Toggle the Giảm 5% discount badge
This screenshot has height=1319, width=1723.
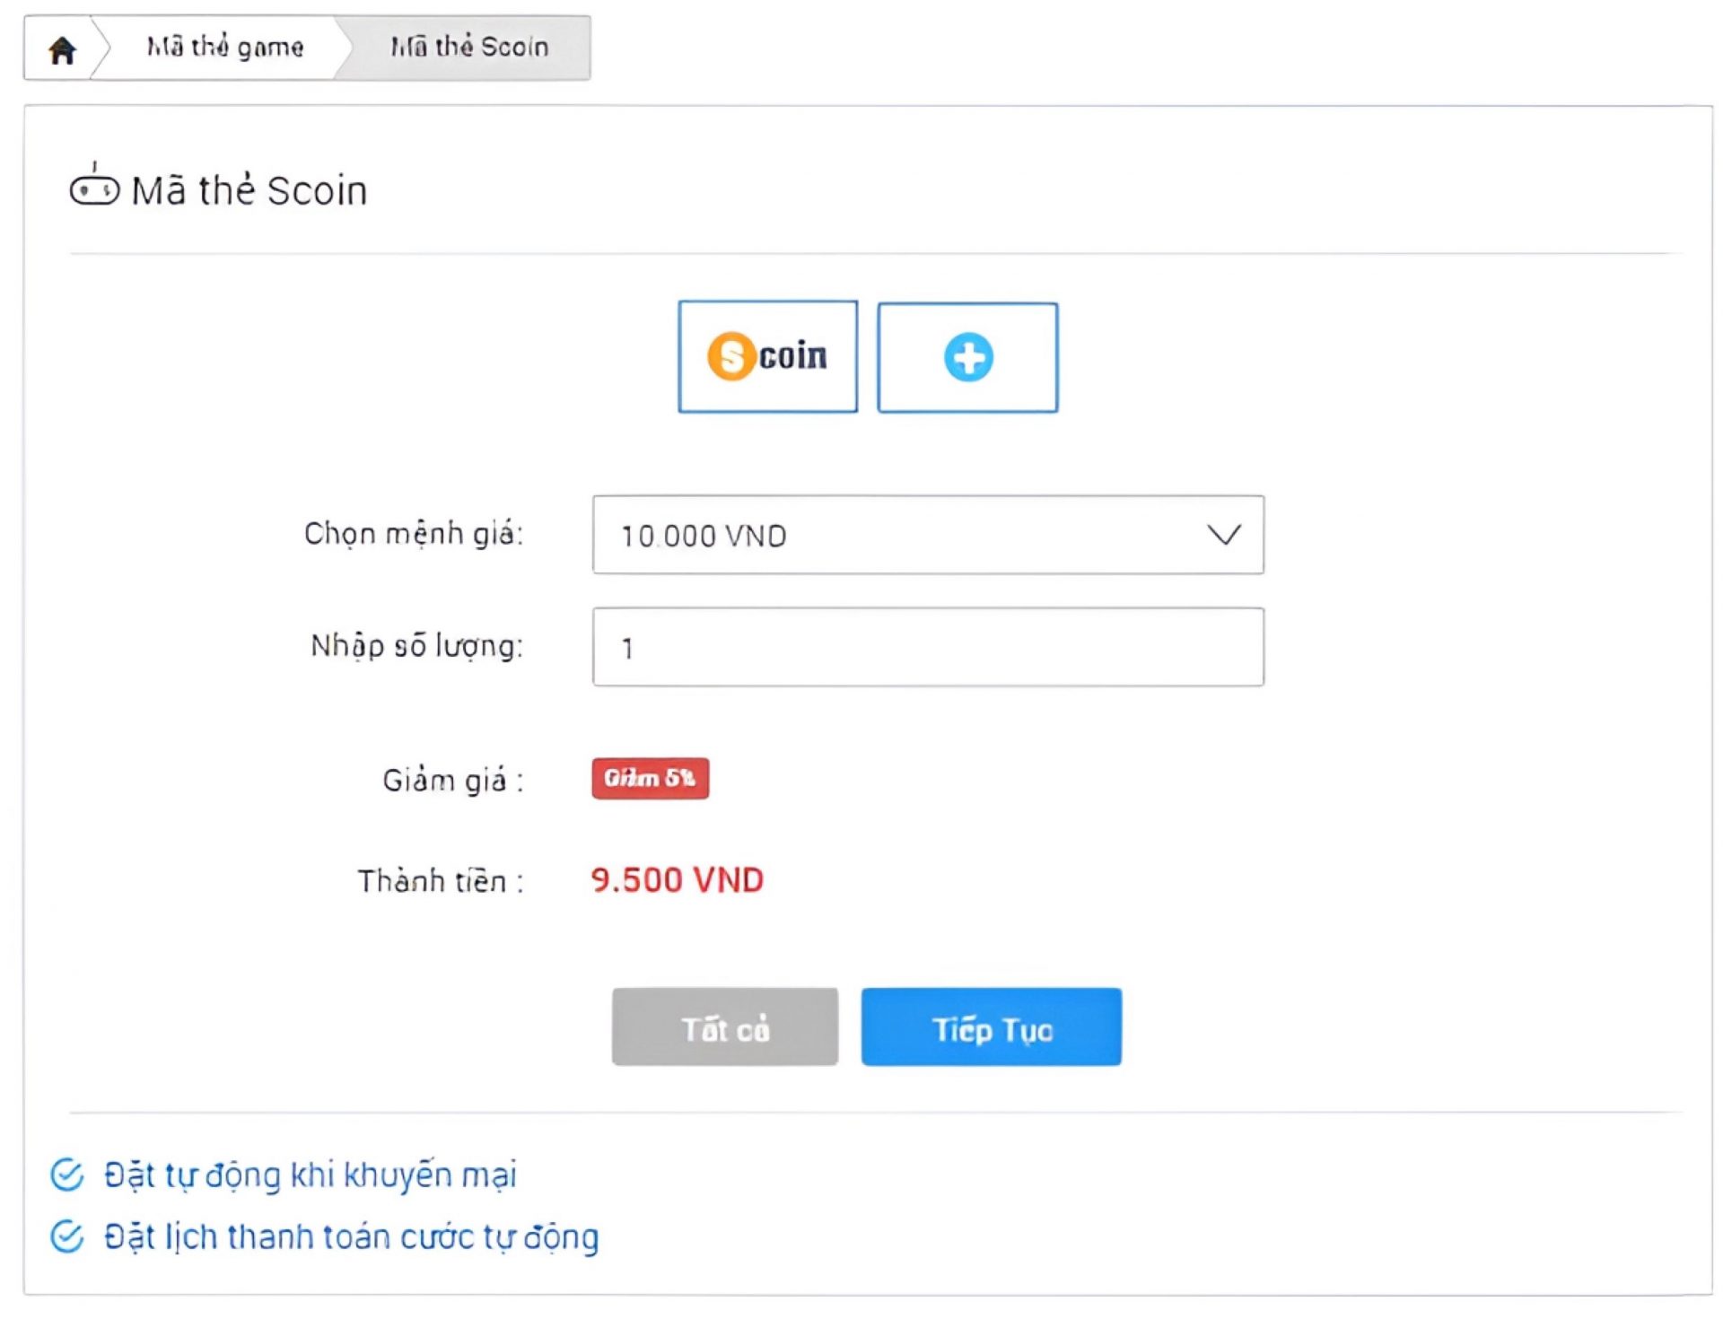click(652, 778)
